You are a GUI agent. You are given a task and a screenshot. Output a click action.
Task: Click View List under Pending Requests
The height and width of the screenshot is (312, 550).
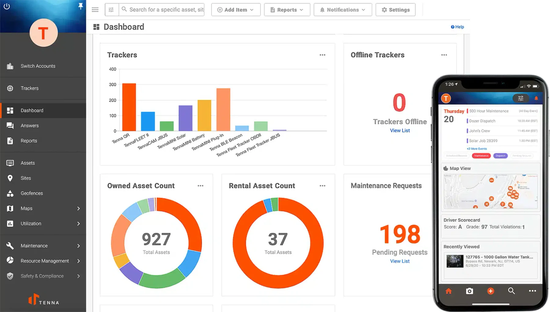click(x=400, y=261)
